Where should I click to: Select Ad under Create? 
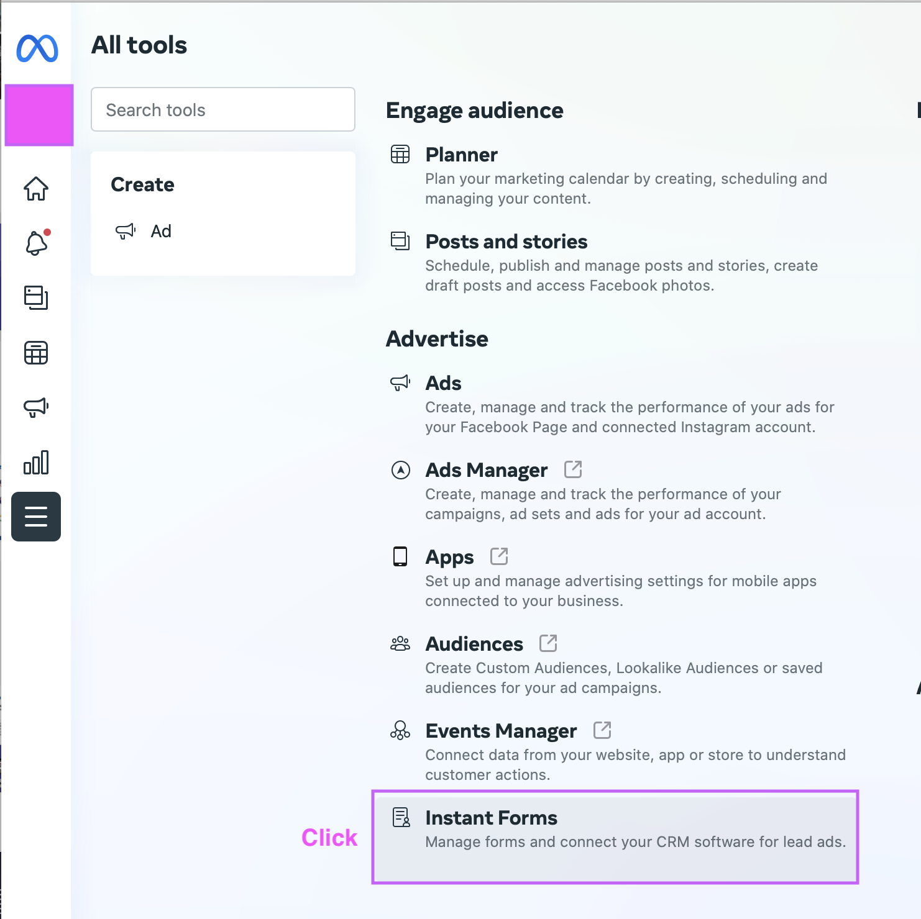161,232
